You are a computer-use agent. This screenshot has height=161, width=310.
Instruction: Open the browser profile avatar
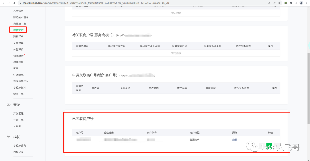(301, 3)
